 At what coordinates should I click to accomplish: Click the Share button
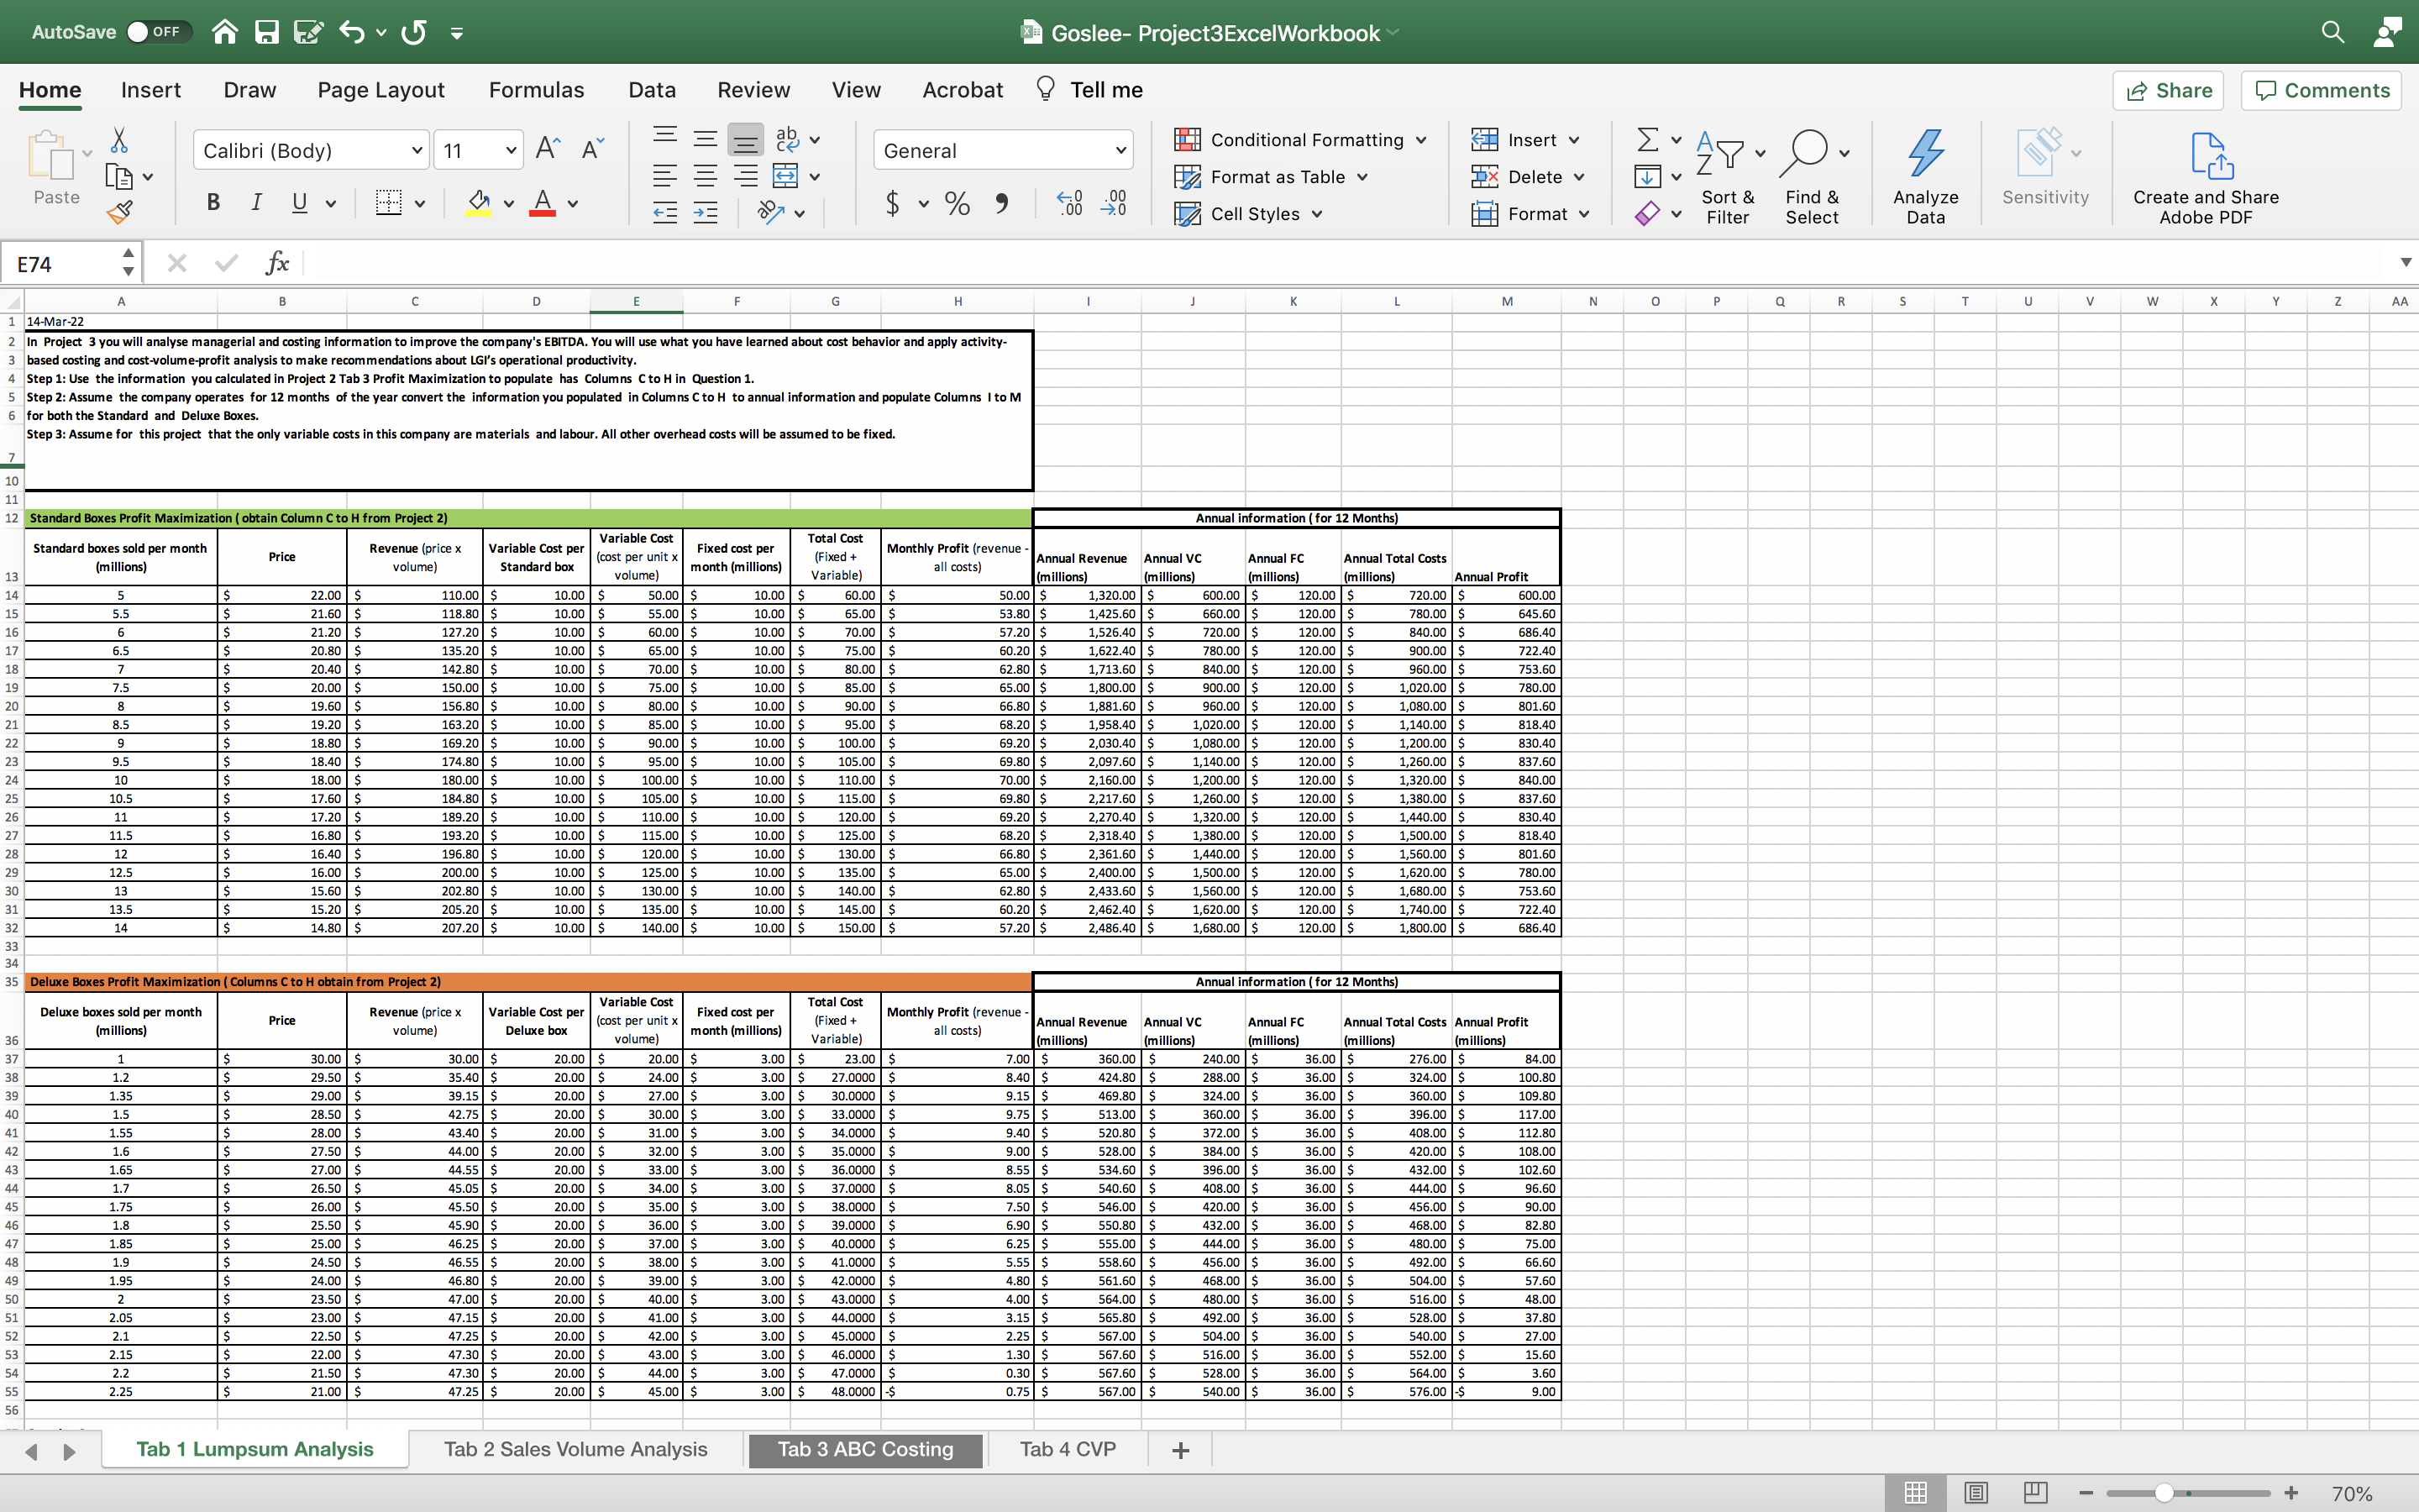(2169, 90)
